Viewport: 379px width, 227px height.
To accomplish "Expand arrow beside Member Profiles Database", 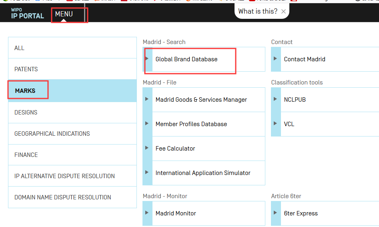I will (x=147, y=123).
